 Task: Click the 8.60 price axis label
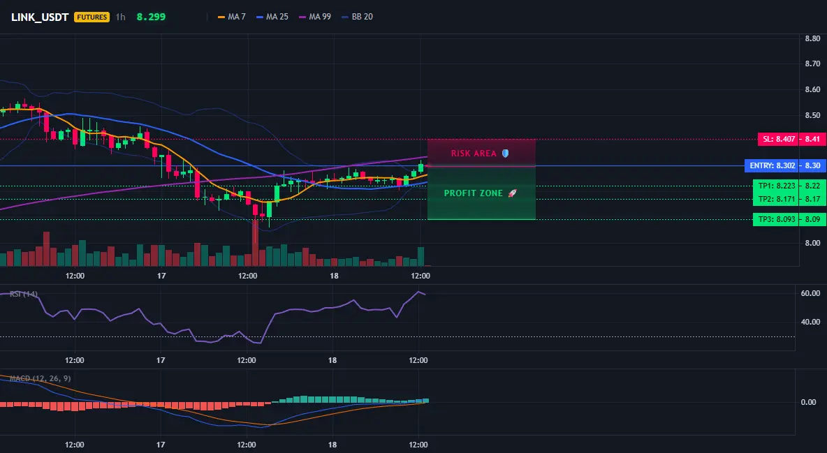click(812, 89)
